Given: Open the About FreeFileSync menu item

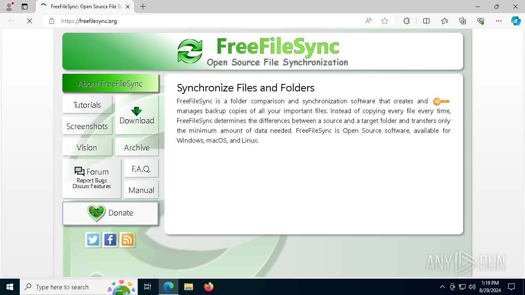Looking at the screenshot, I should pyautogui.click(x=110, y=84).
